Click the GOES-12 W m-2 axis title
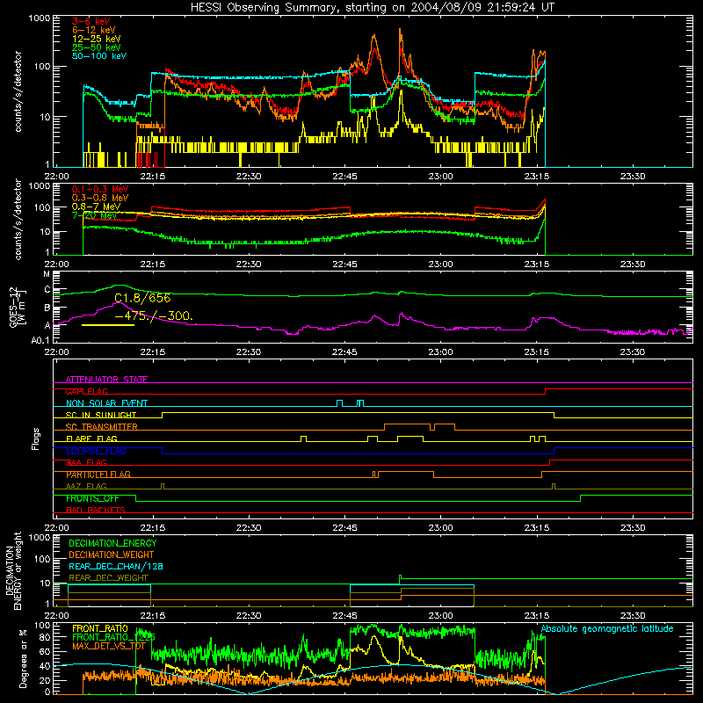The height and width of the screenshot is (703, 703). (18, 307)
